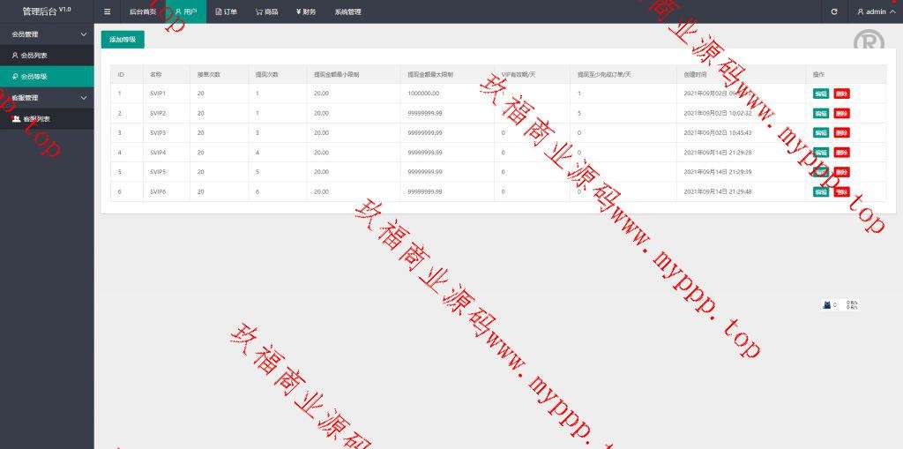Switch to the 商品 top menu
The width and height of the screenshot is (903, 449).
click(x=266, y=12)
